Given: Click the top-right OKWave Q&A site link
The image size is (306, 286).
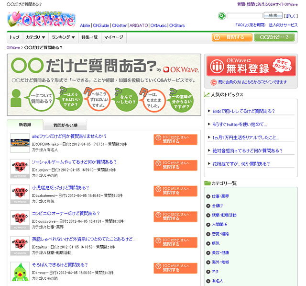Looking at the screenshot, I should (267, 4).
